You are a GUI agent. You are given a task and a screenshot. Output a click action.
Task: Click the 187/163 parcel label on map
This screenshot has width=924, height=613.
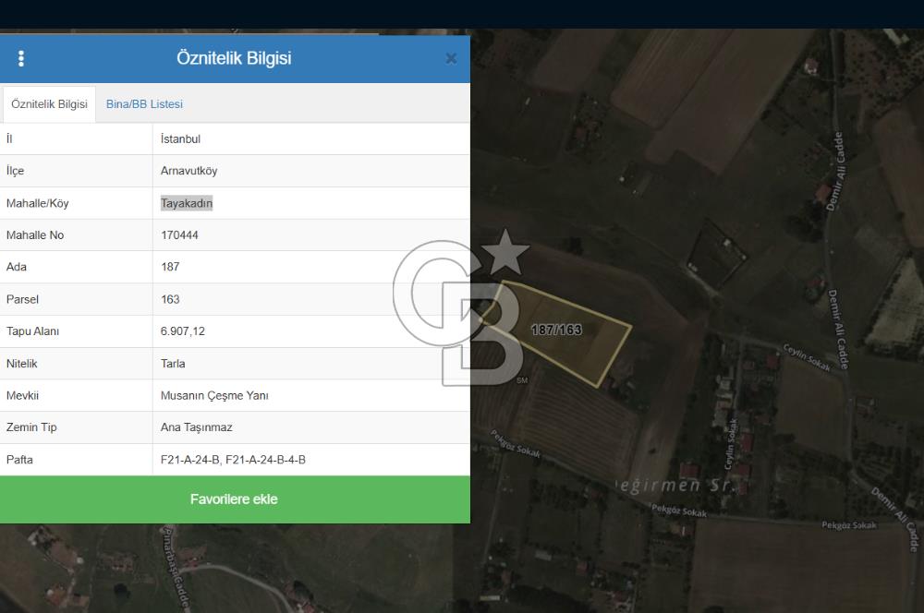tap(556, 330)
